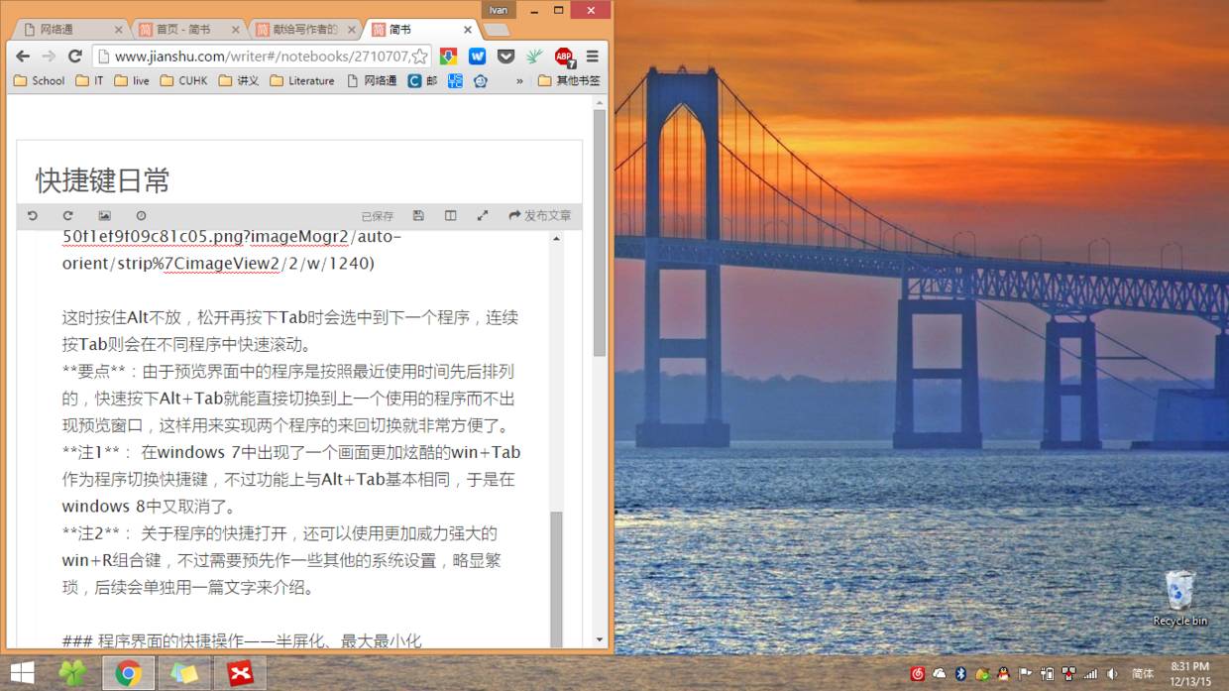The width and height of the screenshot is (1229, 691).
Task: Show hidden bookmarks overflow chevron
Action: 519,81
